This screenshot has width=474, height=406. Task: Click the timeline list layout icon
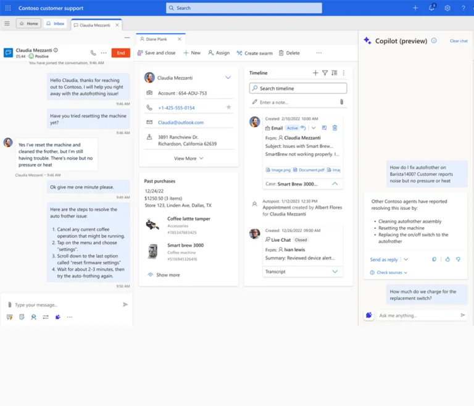pos(335,73)
